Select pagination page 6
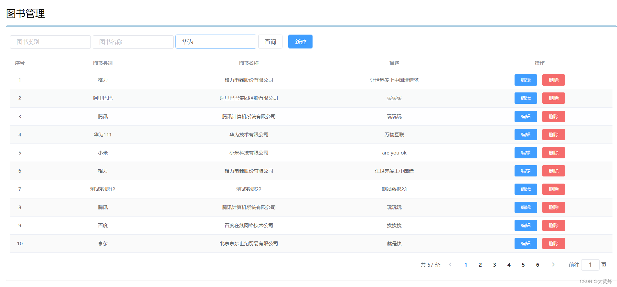Image resolution: width=617 pixels, height=287 pixels. click(537, 265)
